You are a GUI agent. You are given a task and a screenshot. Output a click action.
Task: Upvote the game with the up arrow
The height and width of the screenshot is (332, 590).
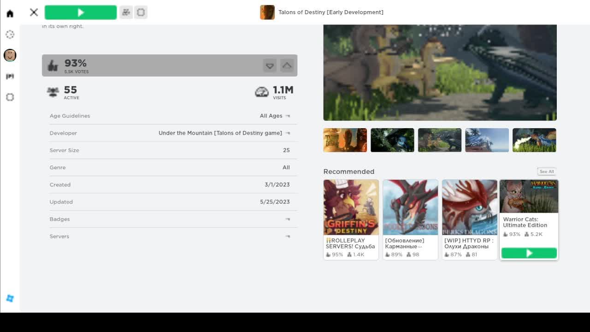[x=287, y=65]
